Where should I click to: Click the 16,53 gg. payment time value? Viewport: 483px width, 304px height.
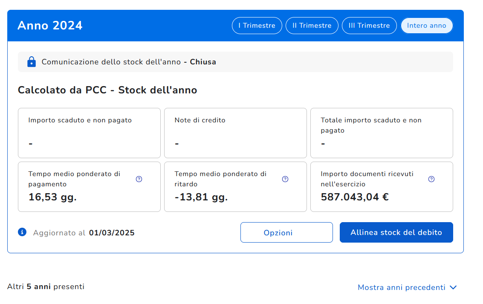pyautogui.click(x=52, y=197)
